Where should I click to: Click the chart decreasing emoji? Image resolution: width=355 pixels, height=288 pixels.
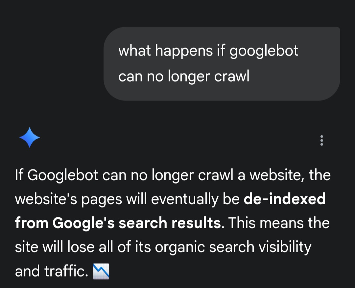pos(101,271)
